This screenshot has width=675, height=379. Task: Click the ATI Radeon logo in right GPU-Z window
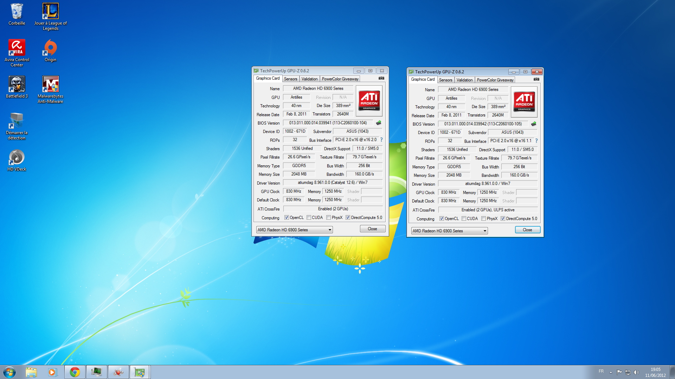(524, 102)
